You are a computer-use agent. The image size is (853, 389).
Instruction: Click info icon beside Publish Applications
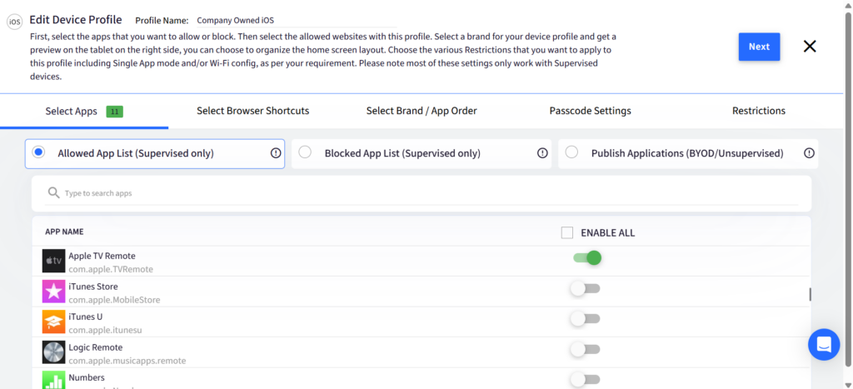point(809,153)
